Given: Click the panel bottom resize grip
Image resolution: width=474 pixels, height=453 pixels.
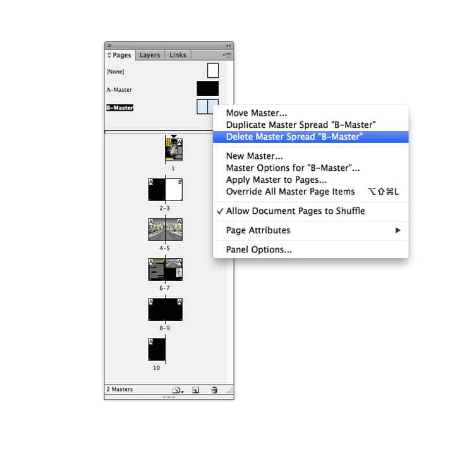Looking at the screenshot, I should [169, 397].
